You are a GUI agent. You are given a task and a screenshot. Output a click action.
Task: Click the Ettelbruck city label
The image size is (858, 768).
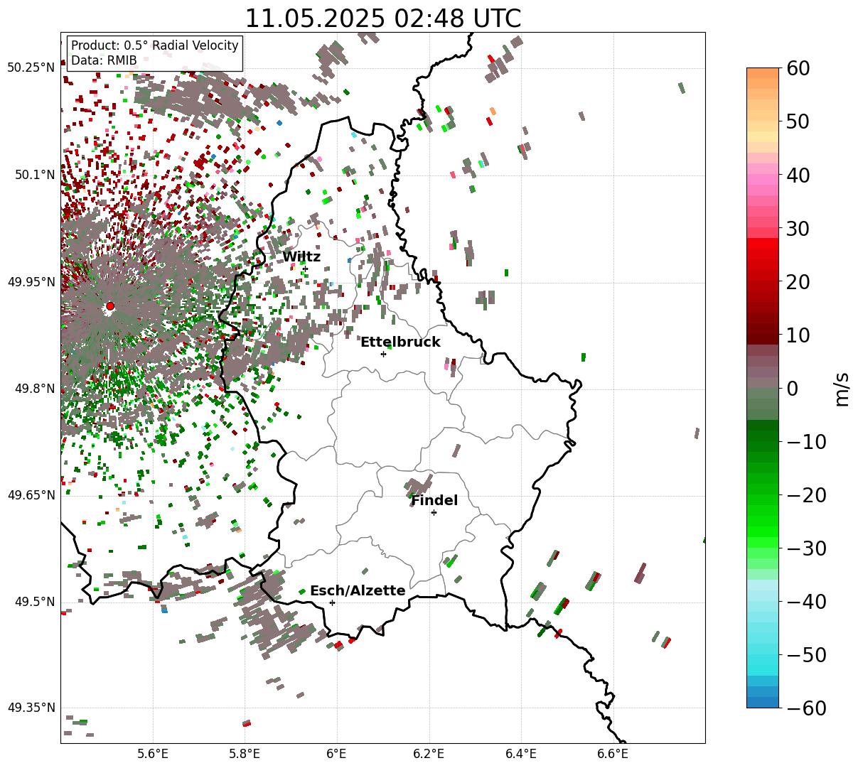(x=400, y=342)
